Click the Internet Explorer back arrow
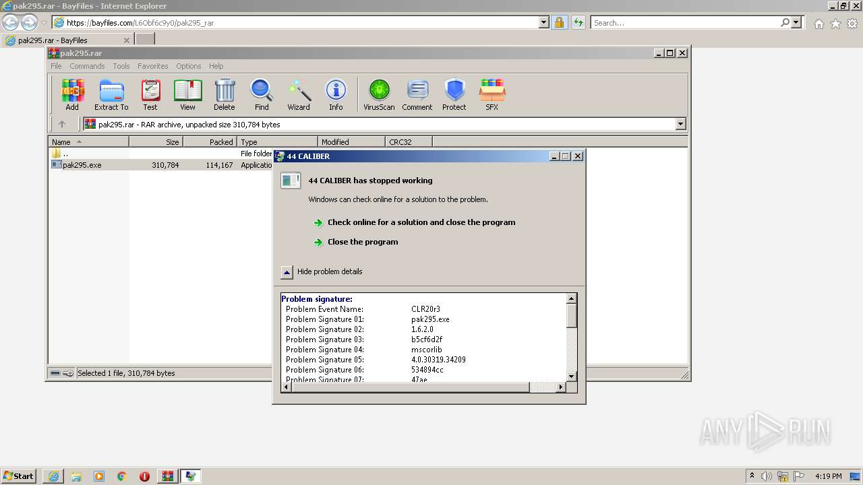This screenshot has width=863, height=485. [10, 22]
